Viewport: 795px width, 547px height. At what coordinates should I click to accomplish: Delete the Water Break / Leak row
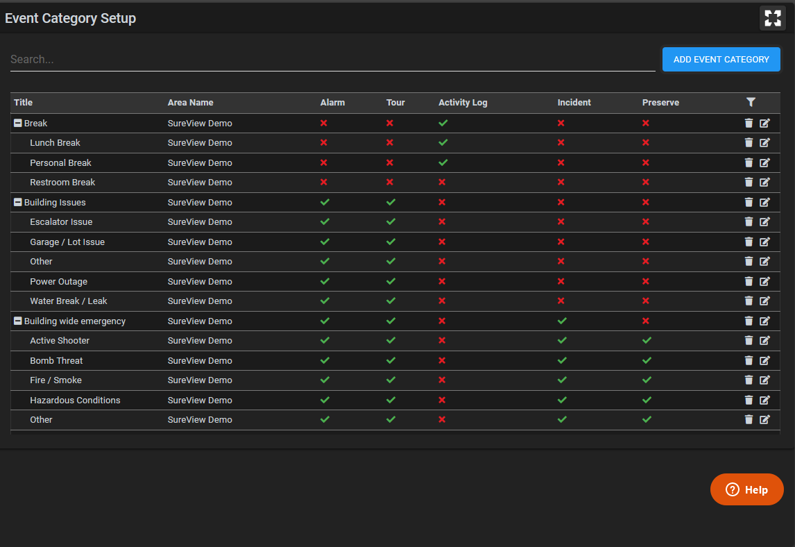749,301
